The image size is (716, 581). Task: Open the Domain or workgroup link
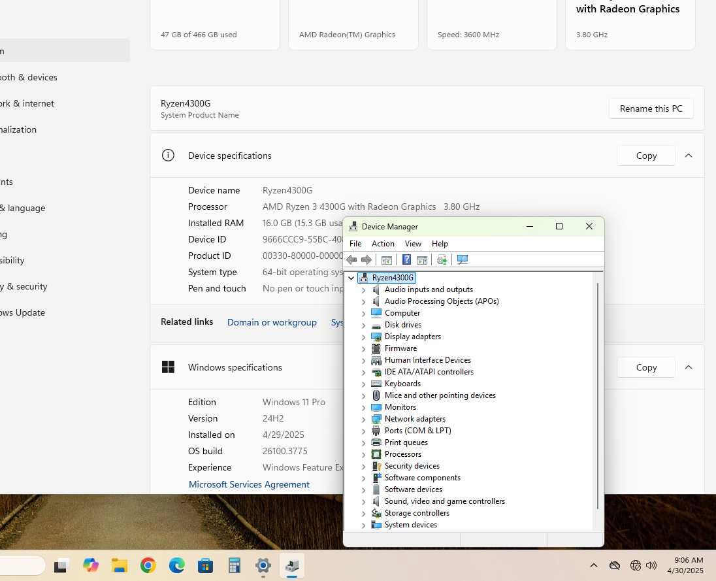(272, 322)
